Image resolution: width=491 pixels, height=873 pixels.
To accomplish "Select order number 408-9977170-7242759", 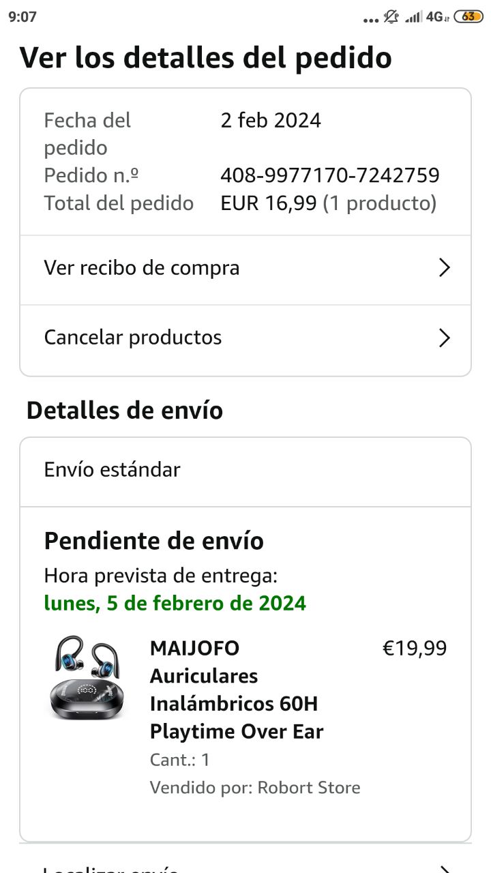I will tap(330, 176).
